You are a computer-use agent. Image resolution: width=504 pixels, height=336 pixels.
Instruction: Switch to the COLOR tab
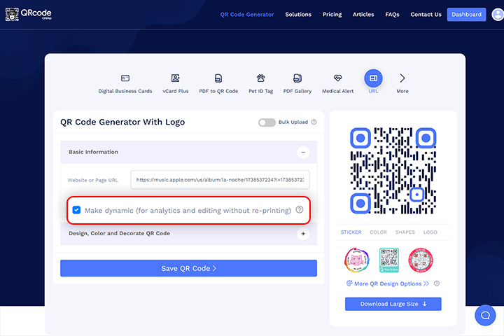point(378,232)
